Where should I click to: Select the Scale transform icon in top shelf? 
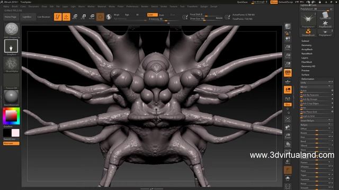(x=83, y=17)
